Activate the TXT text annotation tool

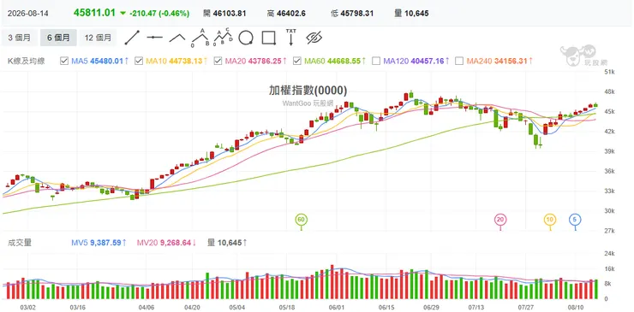click(290, 37)
